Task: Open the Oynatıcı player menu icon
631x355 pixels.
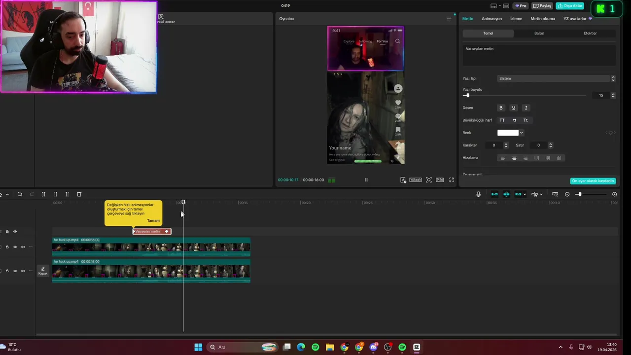Action: pos(449,19)
